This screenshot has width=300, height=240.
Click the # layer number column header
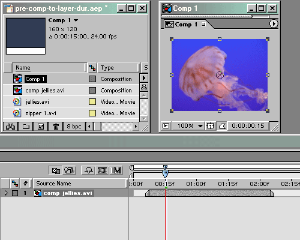[25, 184]
